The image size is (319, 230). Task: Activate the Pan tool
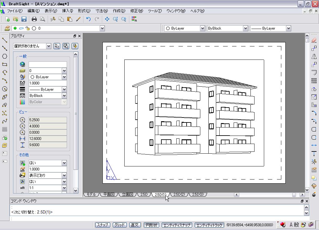pos(107,19)
